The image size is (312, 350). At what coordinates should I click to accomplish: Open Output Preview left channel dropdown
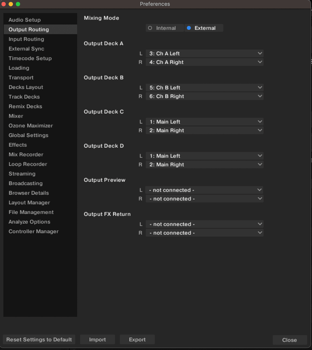(204, 190)
